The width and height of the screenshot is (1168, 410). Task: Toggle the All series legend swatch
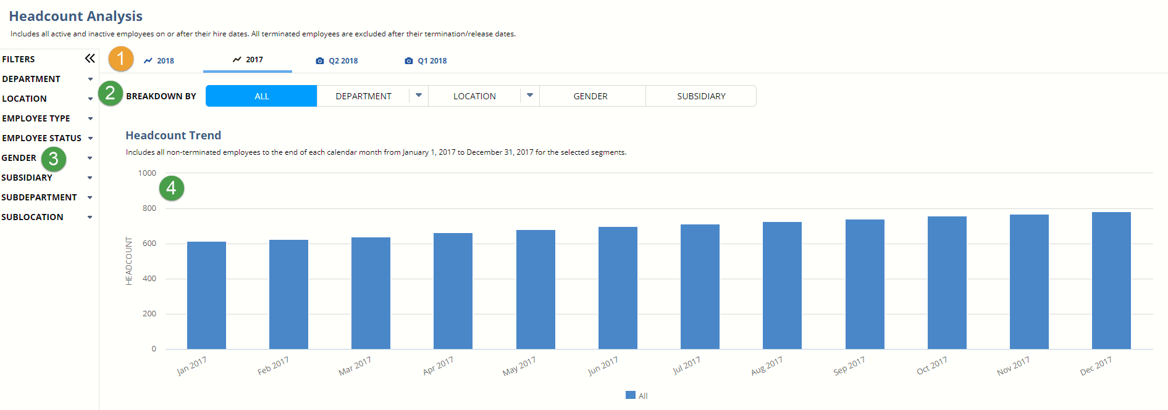[x=631, y=395]
